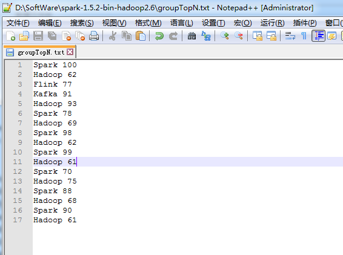Click the text 'Hadoop 69'
This screenshot has width=343, height=255.
[55, 123]
